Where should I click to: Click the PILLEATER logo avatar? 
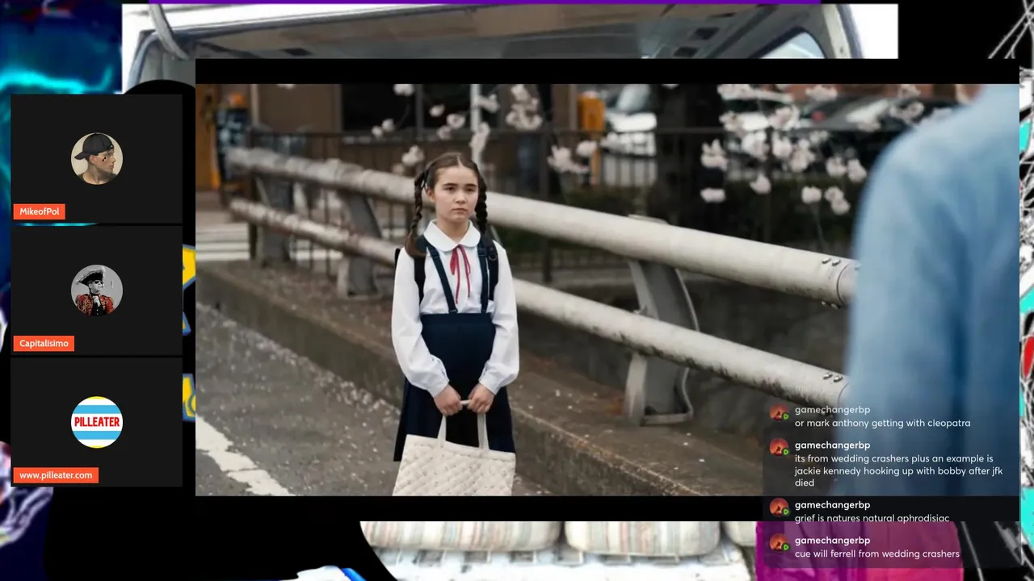click(x=97, y=422)
